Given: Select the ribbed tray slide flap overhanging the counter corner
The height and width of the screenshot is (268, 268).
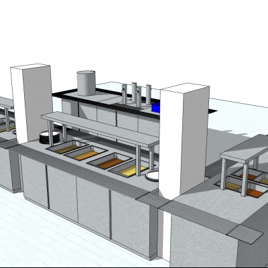Looking at the screenshot, I should click(x=245, y=234).
